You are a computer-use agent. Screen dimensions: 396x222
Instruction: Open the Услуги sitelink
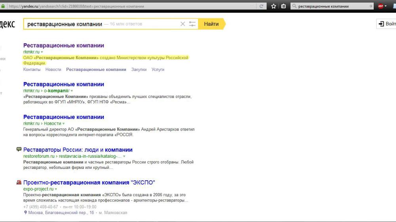coord(158,69)
